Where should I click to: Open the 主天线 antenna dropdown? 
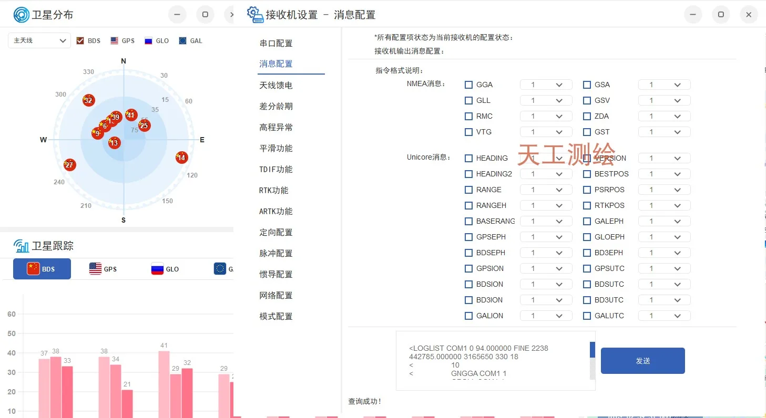coord(39,40)
